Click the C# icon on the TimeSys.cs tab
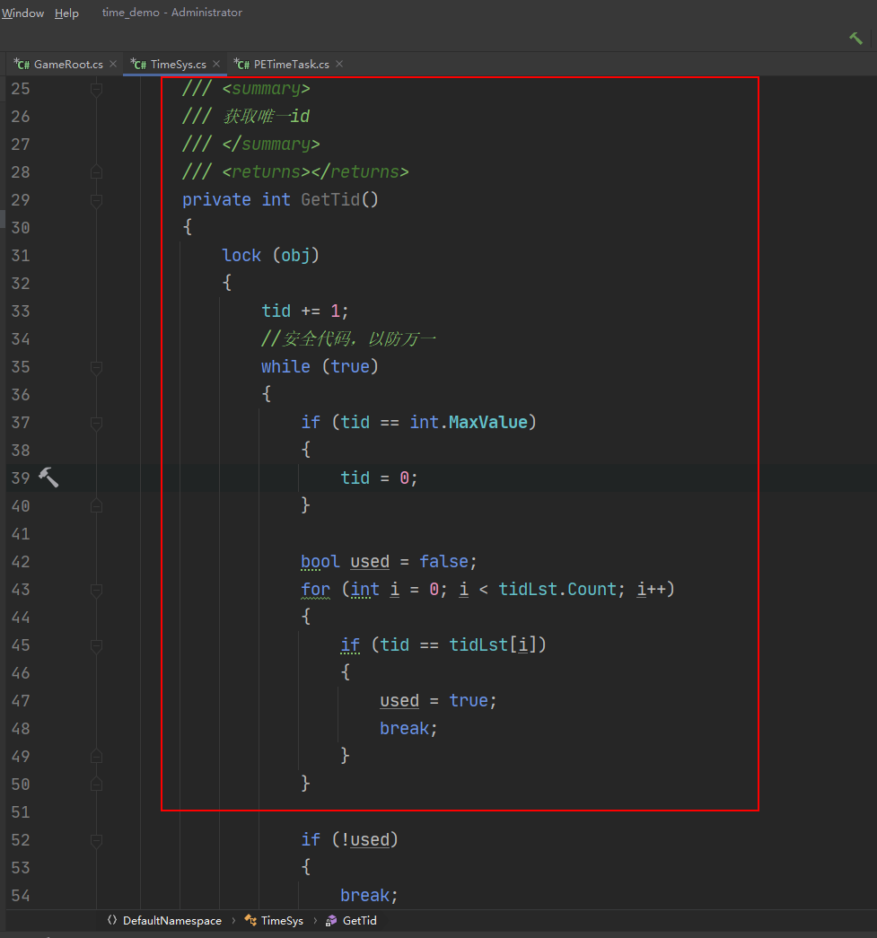 [x=139, y=64]
